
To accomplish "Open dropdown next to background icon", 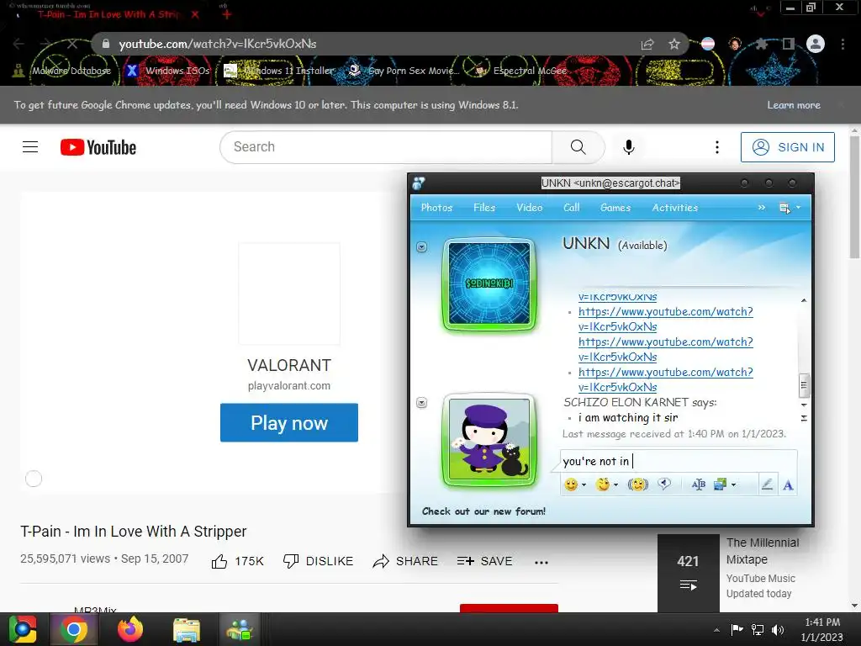I will (733, 485).
